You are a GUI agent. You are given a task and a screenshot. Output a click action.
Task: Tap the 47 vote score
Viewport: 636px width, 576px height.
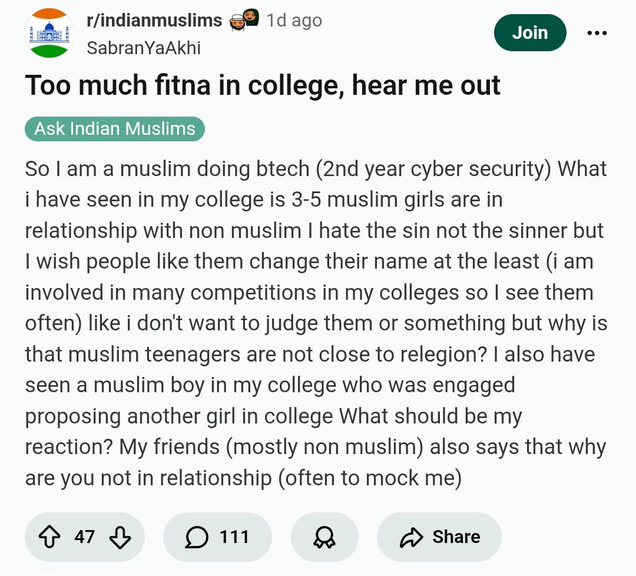[x=84, y=537]
